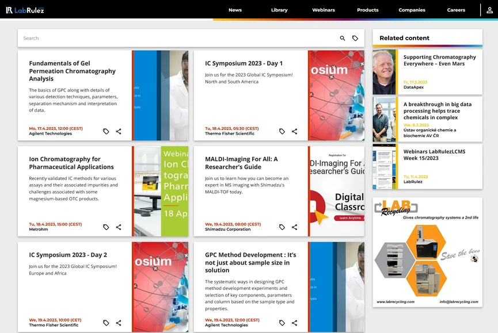Open IC Symposium 2023 - Day 2 title
The image size is (498, 333).
pyautogui.click(x=68, y=255)
